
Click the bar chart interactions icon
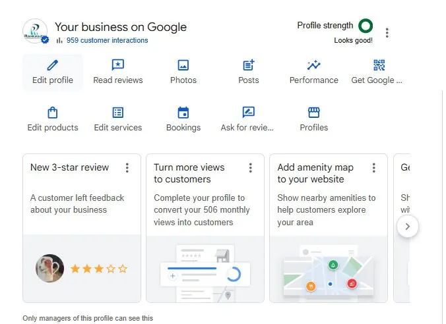(59, 40)
